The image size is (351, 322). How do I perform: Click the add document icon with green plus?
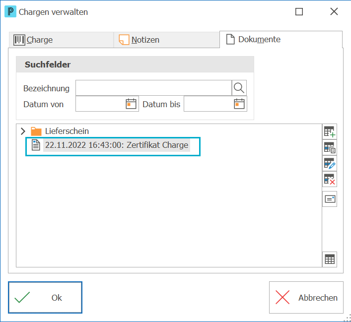click(330, 131)
